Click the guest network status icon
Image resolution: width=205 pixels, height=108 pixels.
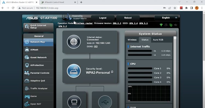(x=166, y=25)
